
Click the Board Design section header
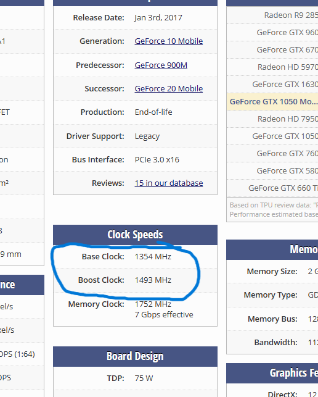pyautogui.click(x=135, y=356)
